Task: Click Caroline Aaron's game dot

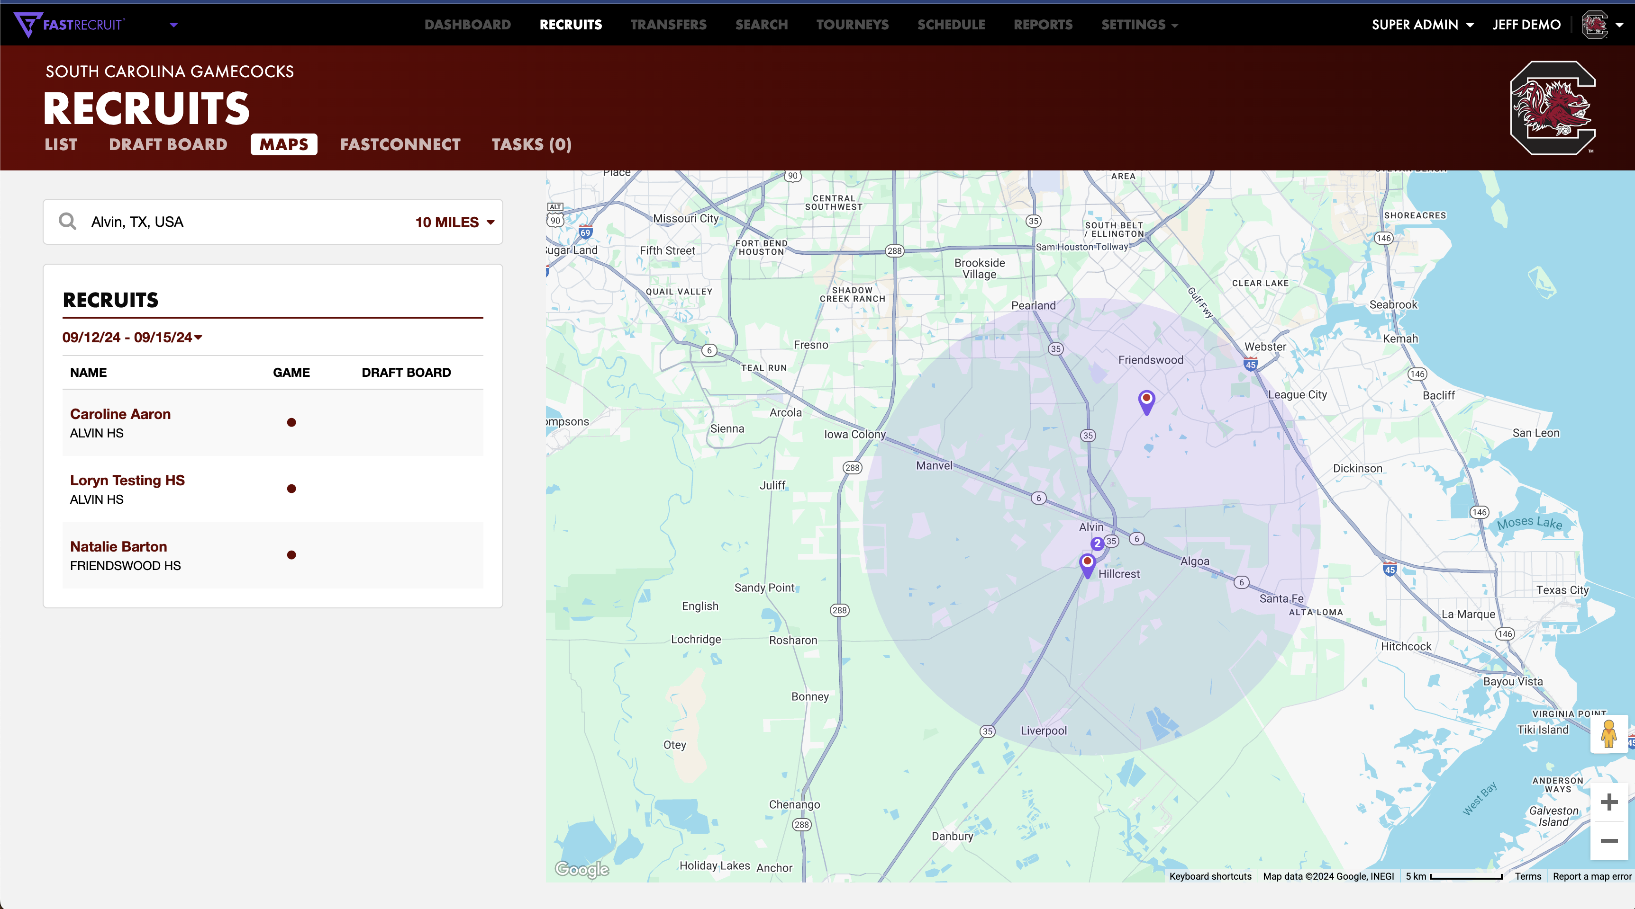Action: point(291,423)
